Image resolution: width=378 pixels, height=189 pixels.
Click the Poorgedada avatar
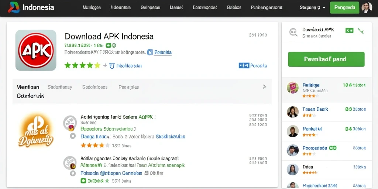[293, 151]
